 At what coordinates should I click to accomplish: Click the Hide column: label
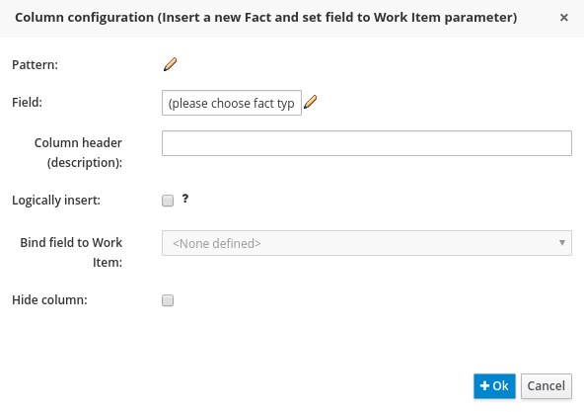(49, 300)
